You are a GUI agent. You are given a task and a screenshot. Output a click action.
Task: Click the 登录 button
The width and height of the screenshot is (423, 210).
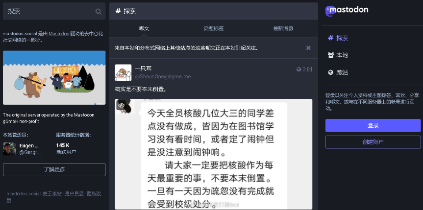373,125
